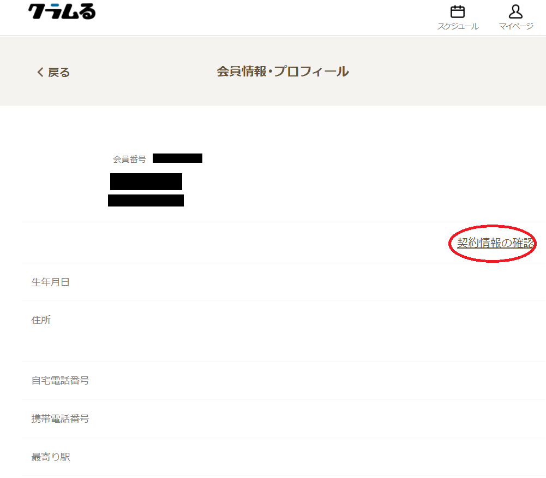Click the 生年月日 row label
The height and width of the screenshot is (478, 546).
pyautogui.click(x=51, y=282)
